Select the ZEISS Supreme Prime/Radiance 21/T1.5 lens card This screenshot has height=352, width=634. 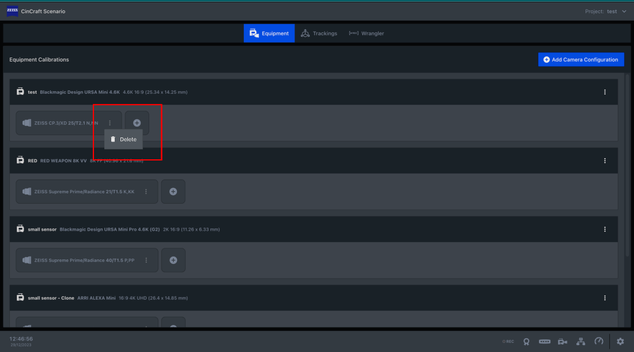pyautogui.click(x=87, y=192)
